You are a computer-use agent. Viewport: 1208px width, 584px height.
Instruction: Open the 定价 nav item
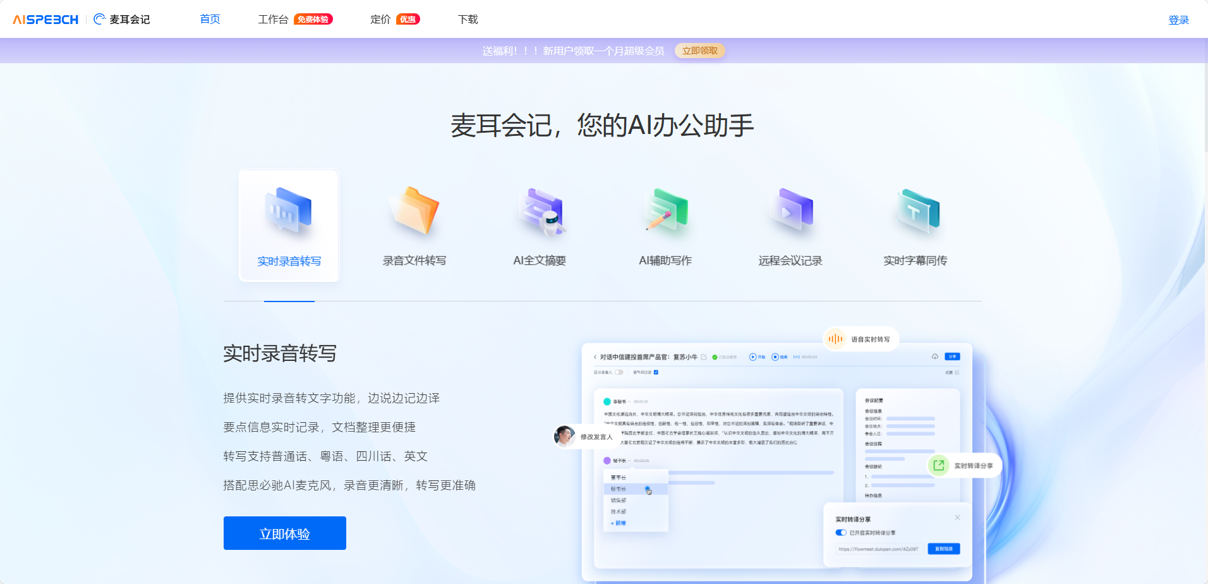(x=380, y=20)
